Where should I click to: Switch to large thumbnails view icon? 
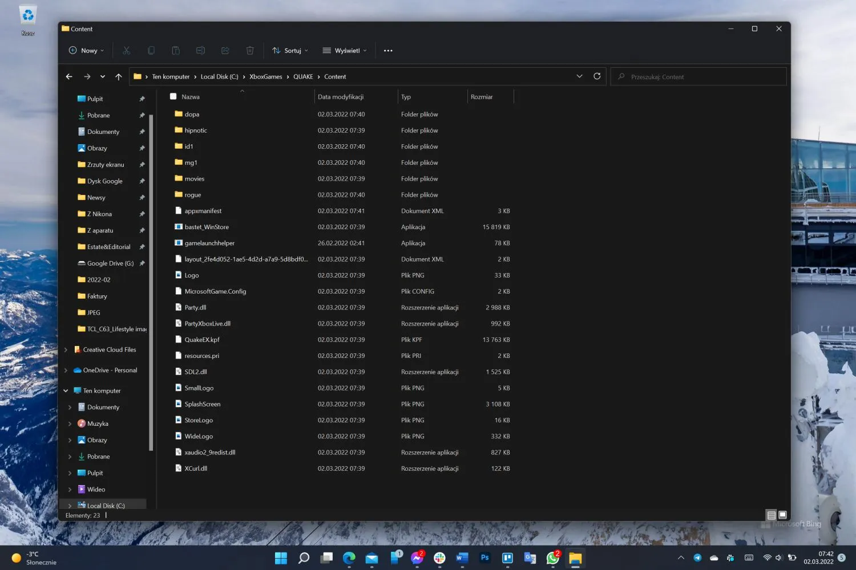(782, 515)
